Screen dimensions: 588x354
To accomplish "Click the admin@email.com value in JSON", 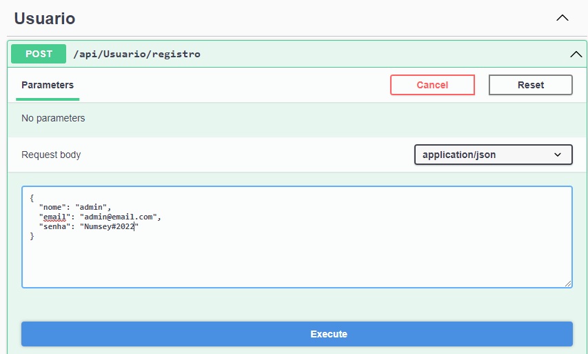I will pyautogui.click(x=119, y=217).
